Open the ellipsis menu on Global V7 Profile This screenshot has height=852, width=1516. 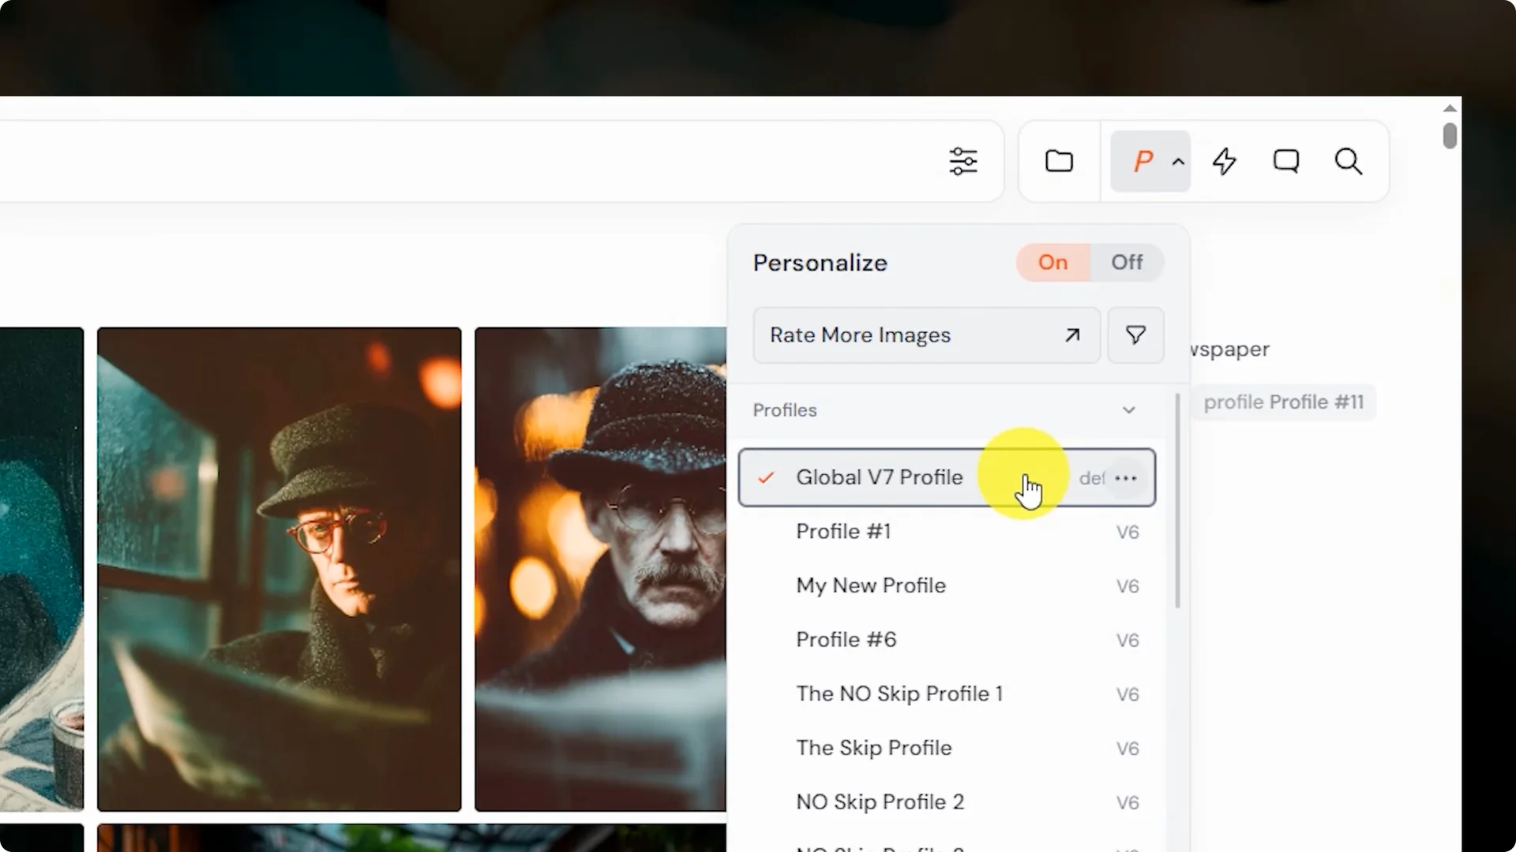click(1126, 477)
